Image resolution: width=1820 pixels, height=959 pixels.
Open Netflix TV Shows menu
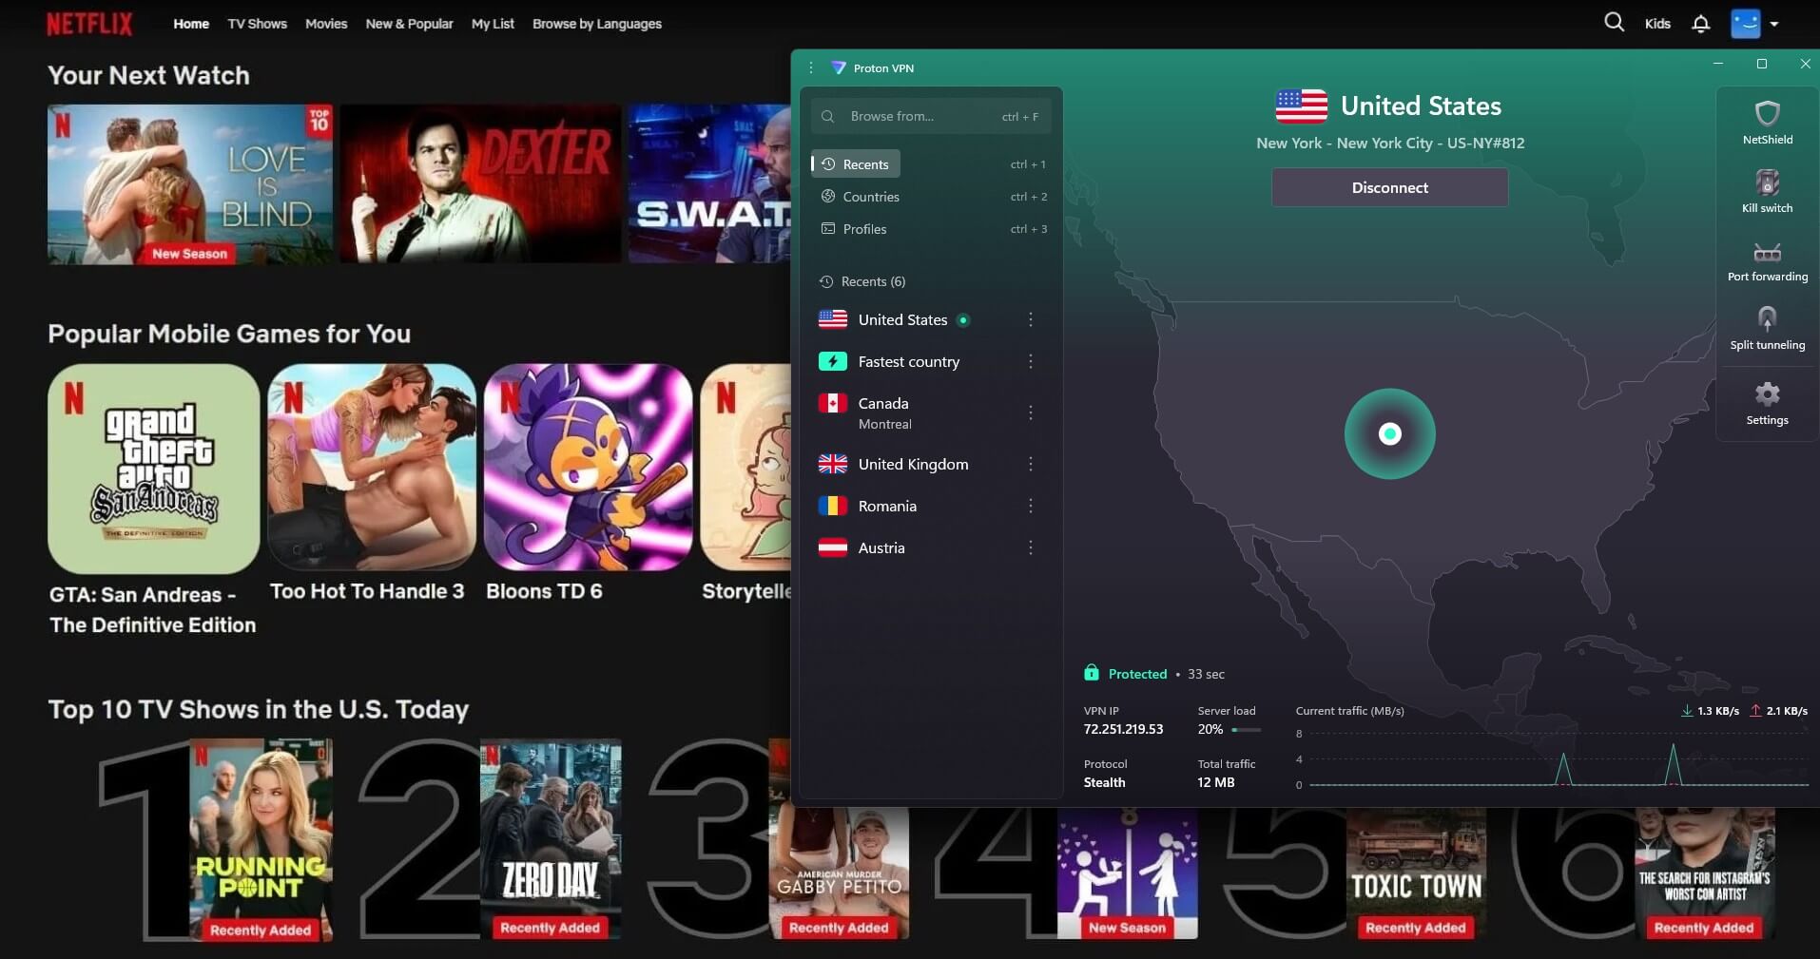tap(258, 24)
